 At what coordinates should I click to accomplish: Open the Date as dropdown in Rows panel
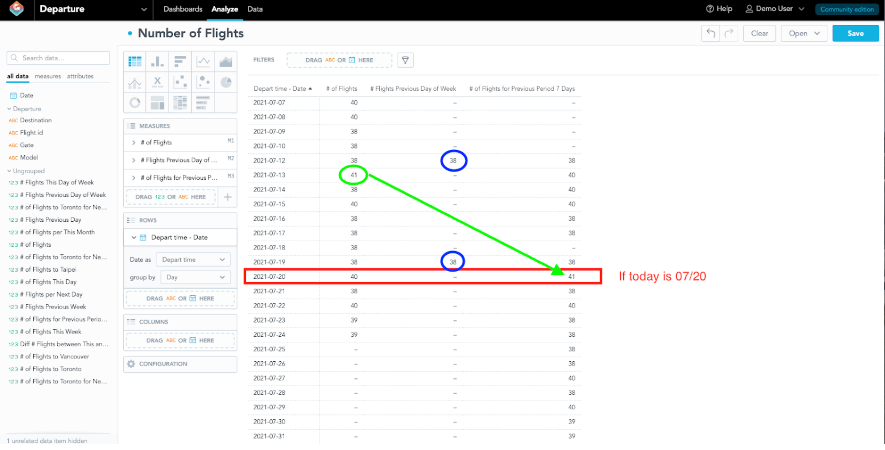(193, 260)
